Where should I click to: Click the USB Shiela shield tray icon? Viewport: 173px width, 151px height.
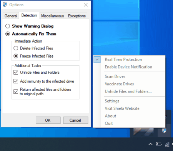pos(164,131)
